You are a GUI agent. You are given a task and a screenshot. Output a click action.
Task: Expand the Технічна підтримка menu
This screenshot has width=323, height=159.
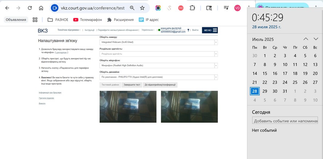69,30
